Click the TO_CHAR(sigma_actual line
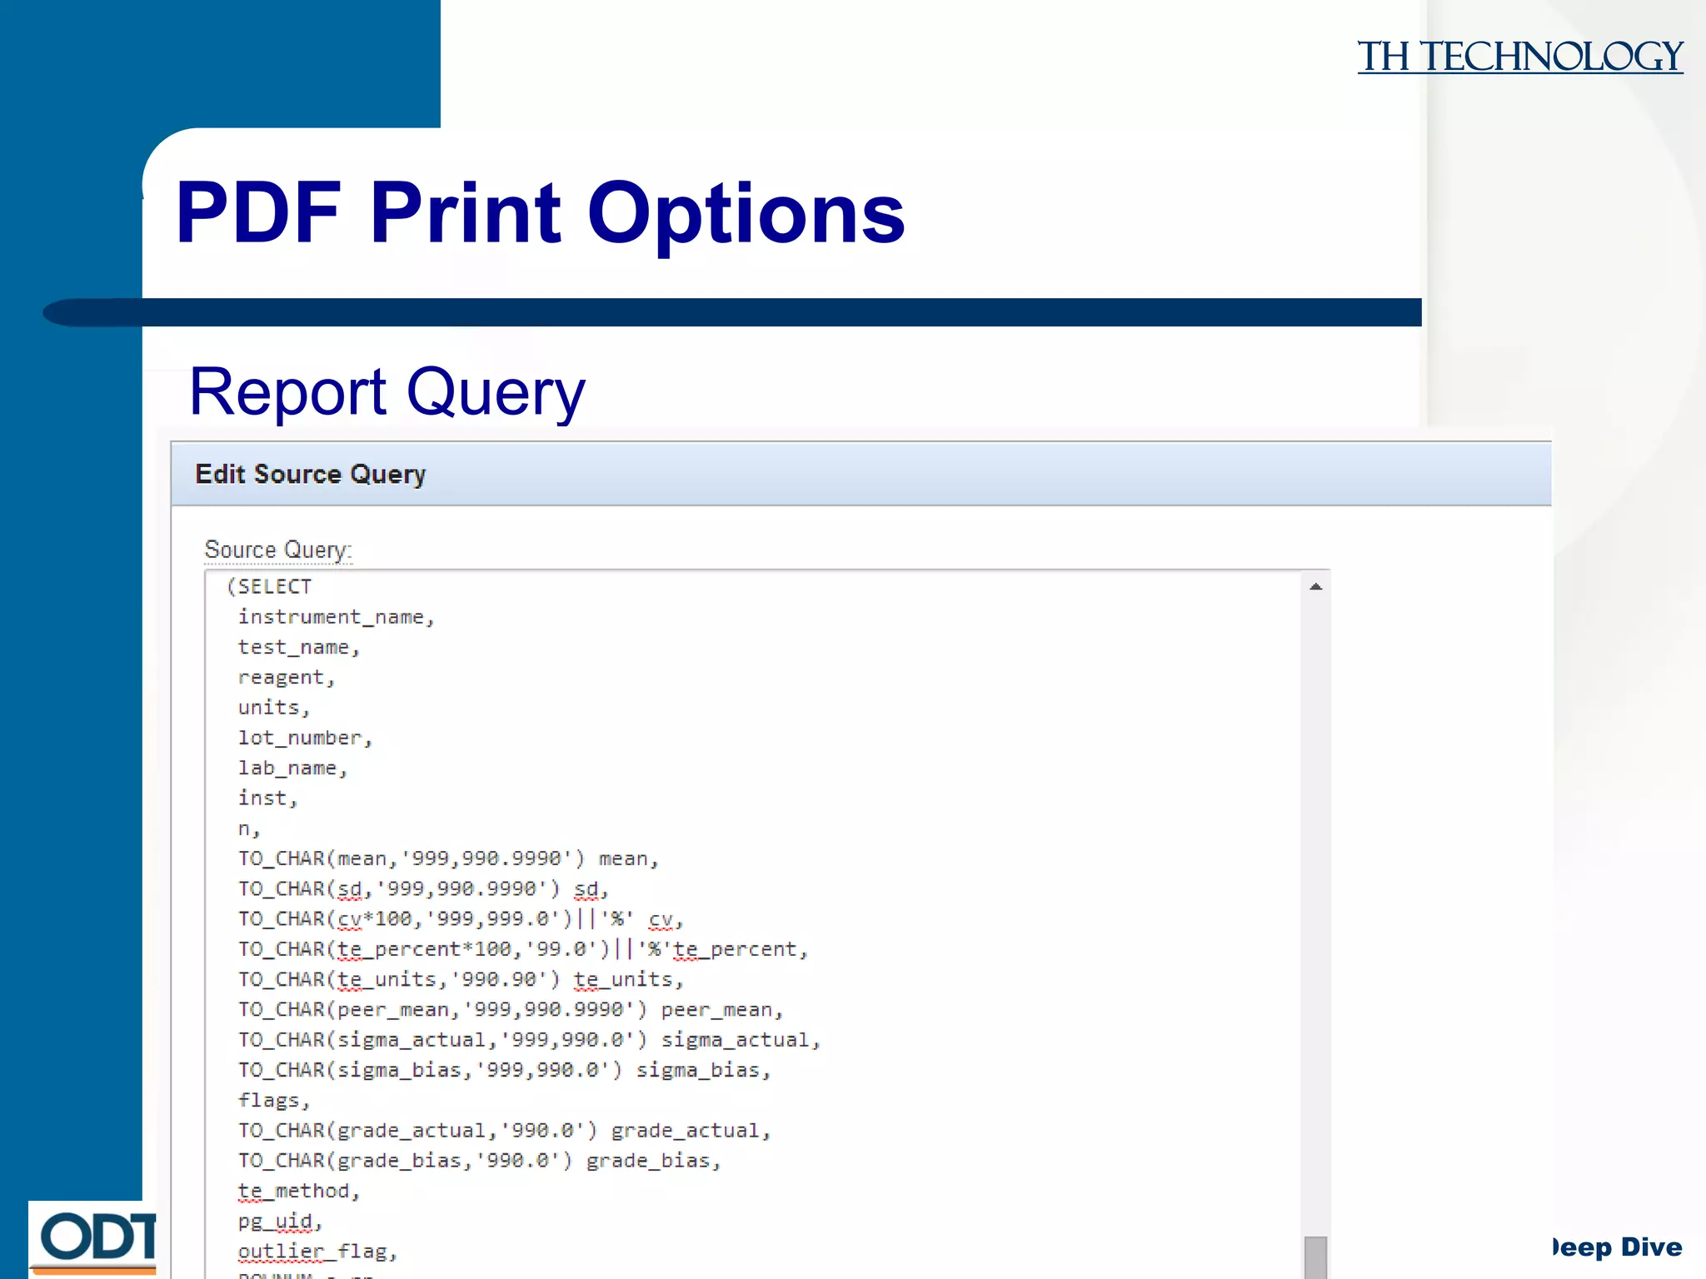The image size is (1706, 1279). pyautogui.click(x=530, y=1039)
